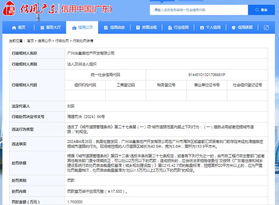Viewport: 279px width, 205px height.
Task: Select document number 海建罚决〔2024〕66号
Action: (x=86, y=117)
